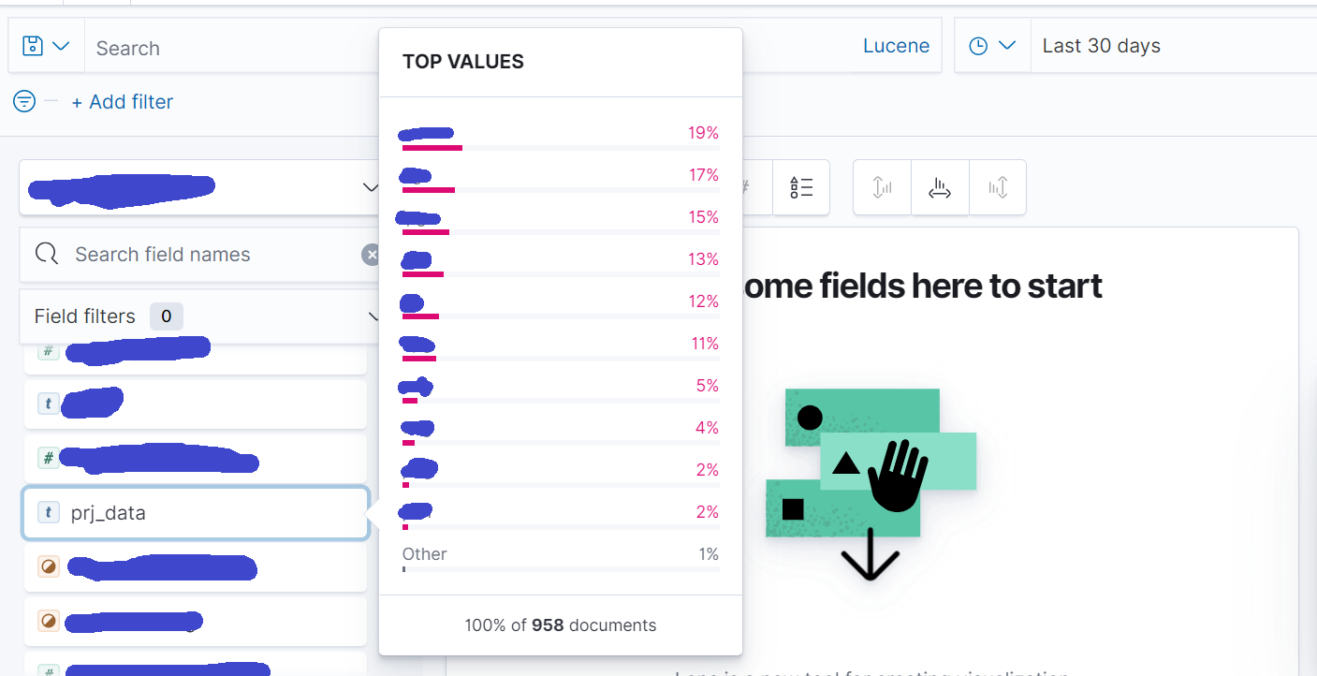Viewport: 1317px width, 676px height.
Task: Click the left axis settings icon
Action: [882, 187]
